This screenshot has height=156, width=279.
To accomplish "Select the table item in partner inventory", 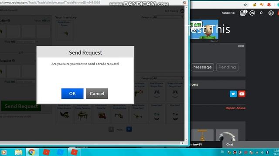I will tap(83, 114).
